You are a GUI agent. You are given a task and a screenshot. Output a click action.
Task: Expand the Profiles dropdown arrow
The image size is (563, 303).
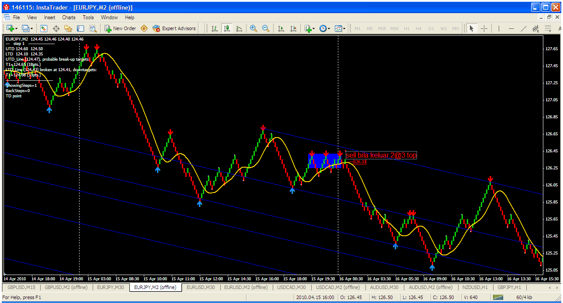point(32,29)
